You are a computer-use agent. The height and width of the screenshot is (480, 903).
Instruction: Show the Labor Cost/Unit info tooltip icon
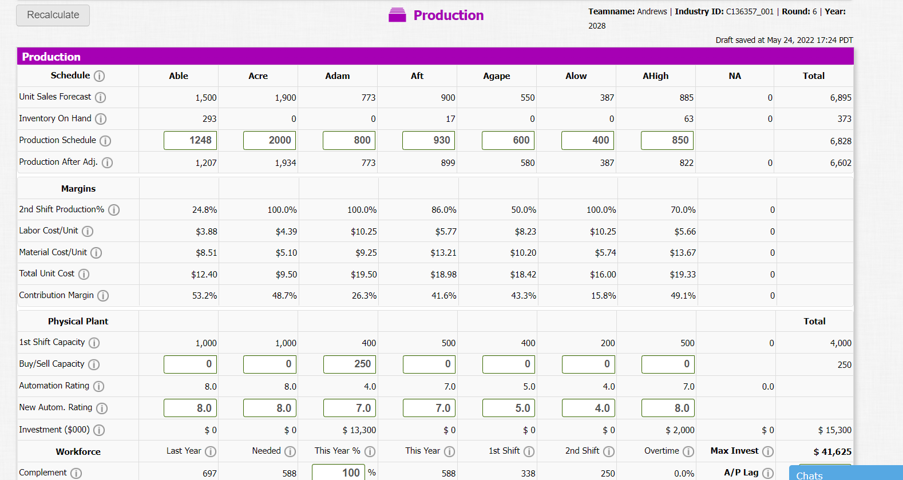(x=88, y=231)
